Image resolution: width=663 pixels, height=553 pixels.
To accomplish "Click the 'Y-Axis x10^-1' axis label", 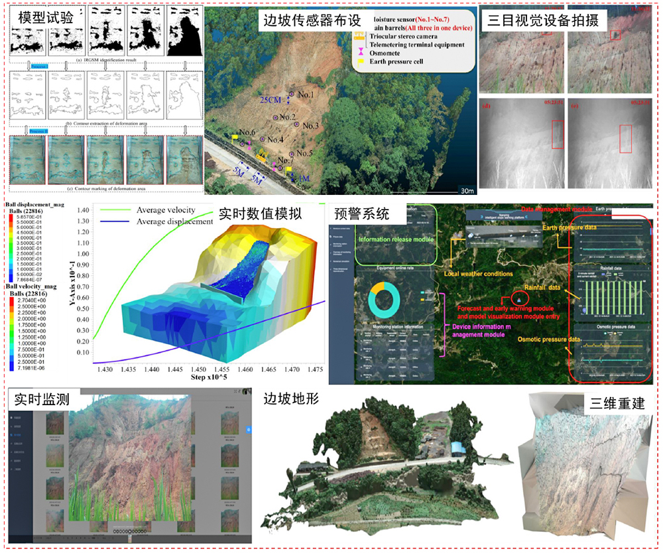I will [x=72, y=283].
